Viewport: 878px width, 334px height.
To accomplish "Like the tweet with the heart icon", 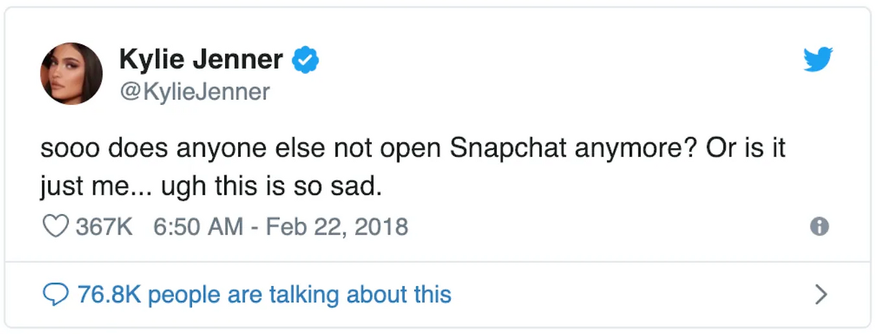I will pos(55,226).
